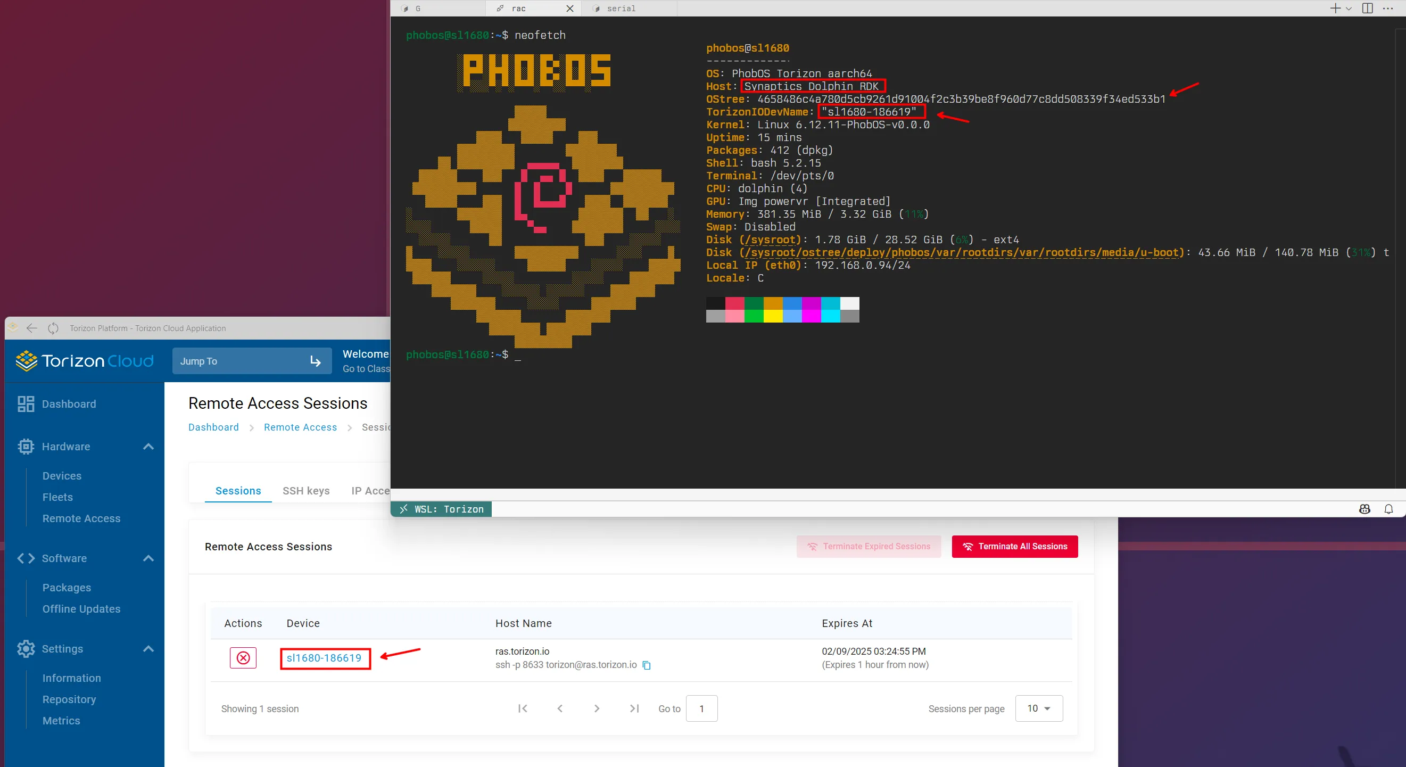Open the notifications bell in status bar
The width and height of the screenshot is (1406, 767).
tap(1388, 509)
